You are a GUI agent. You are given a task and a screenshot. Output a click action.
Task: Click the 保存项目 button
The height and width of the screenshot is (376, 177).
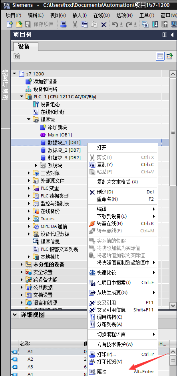[x=40, y=24]
